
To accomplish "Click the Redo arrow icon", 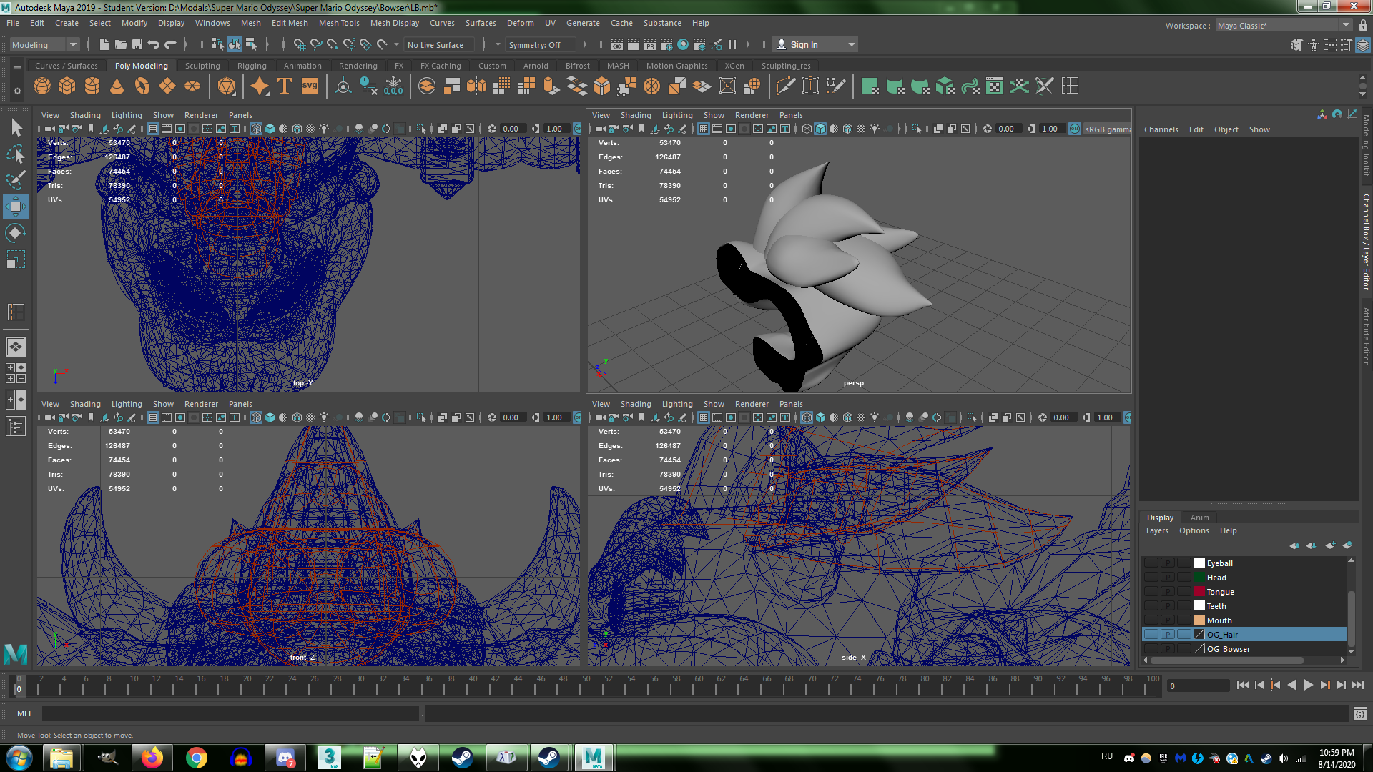I will pos(170,44).
